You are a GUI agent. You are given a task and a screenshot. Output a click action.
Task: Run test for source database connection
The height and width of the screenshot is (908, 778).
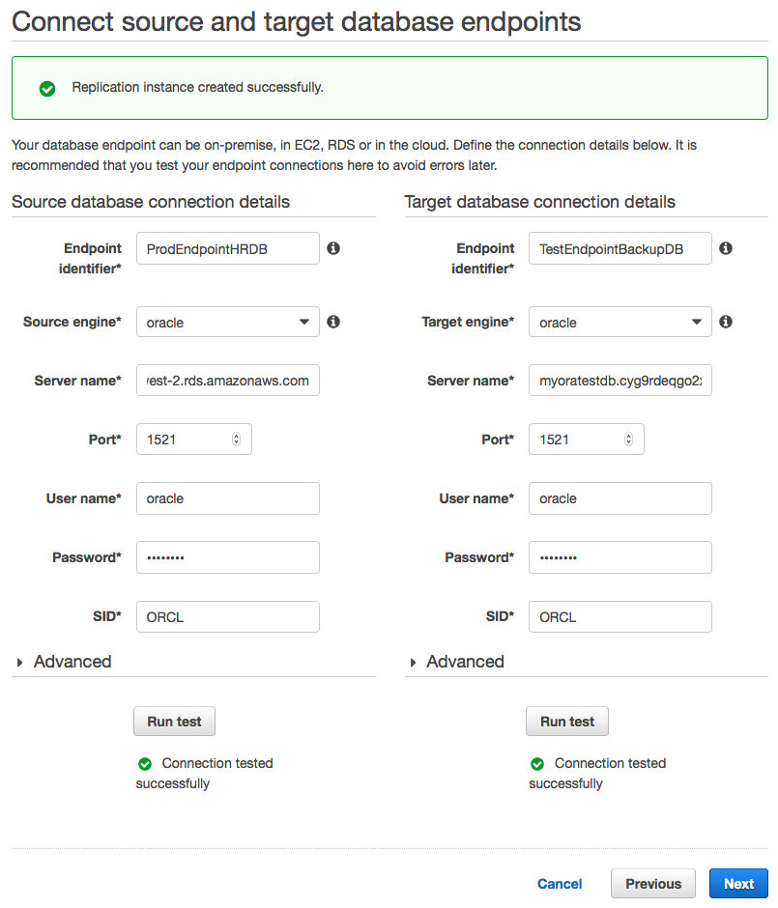pyautogui.click(x=174, y=722)
